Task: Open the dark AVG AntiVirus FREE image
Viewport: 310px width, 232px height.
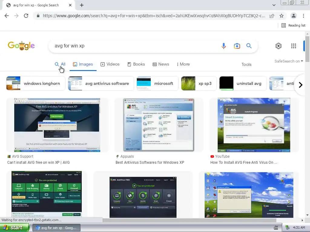Action: pos(143,197)
